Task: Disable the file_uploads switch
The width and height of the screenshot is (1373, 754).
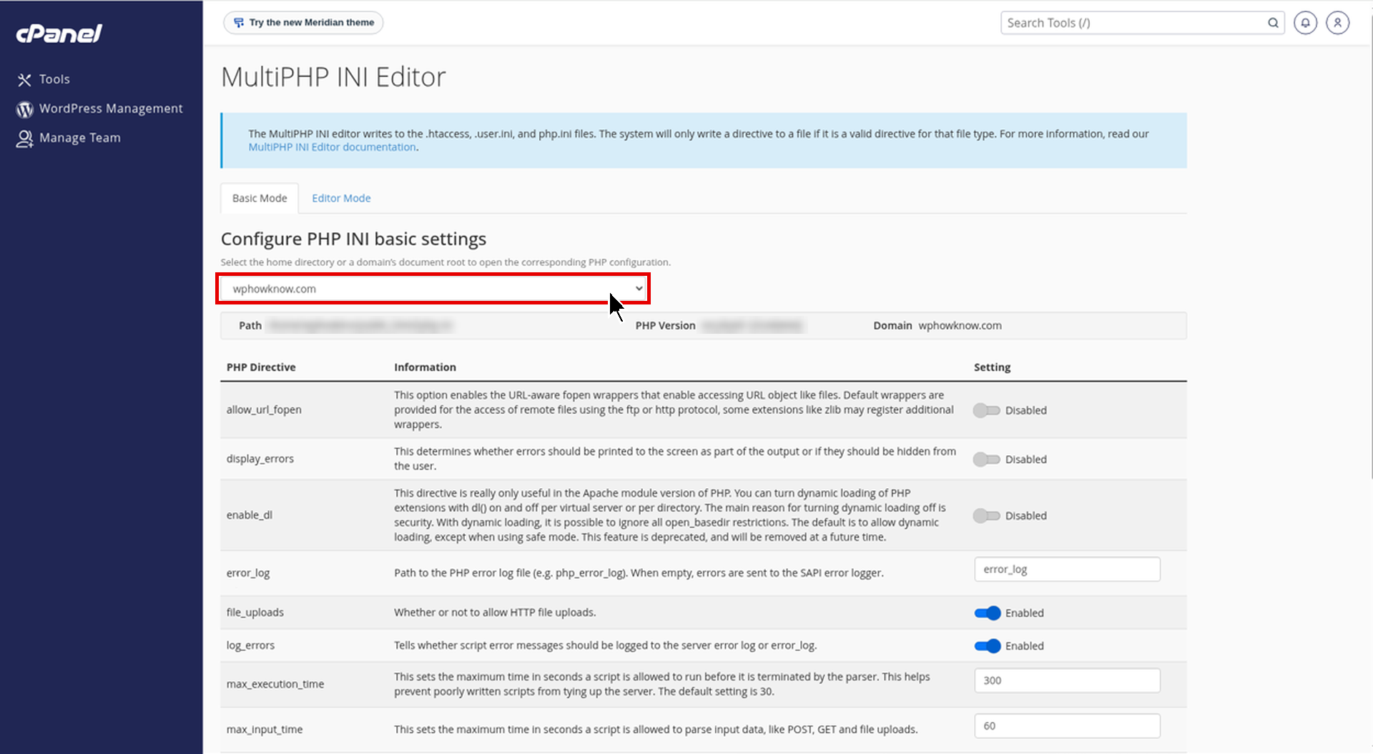Action: pos(988,612)
